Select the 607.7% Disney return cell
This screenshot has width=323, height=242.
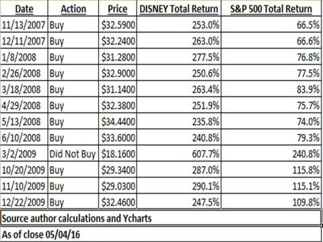[x=179, y=154]
